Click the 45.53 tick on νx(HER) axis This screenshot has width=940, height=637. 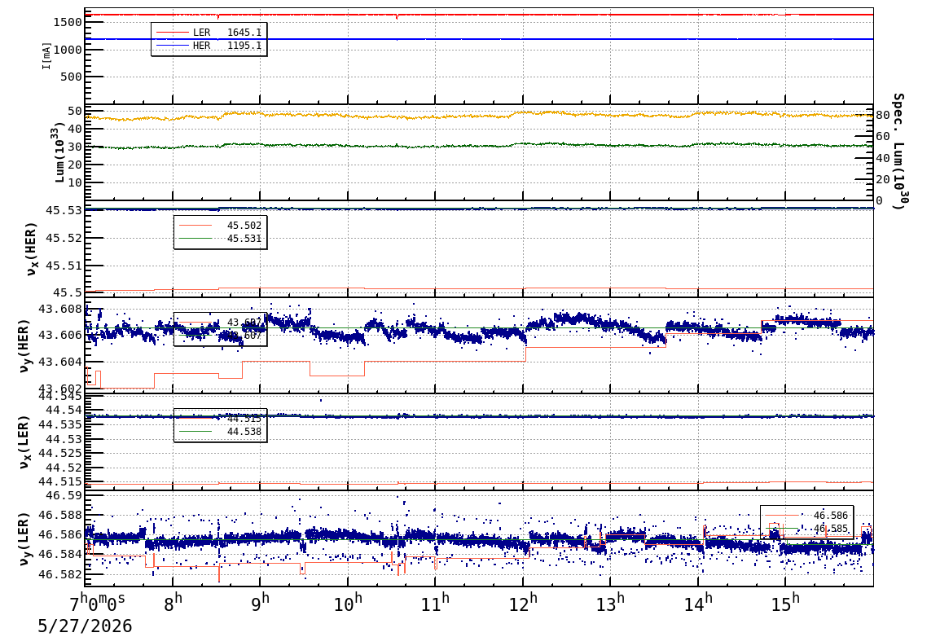(64, 210)
